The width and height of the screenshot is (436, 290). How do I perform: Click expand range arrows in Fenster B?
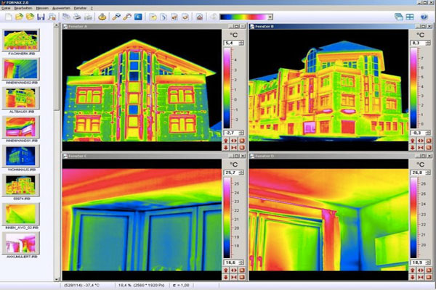point(421,141)
